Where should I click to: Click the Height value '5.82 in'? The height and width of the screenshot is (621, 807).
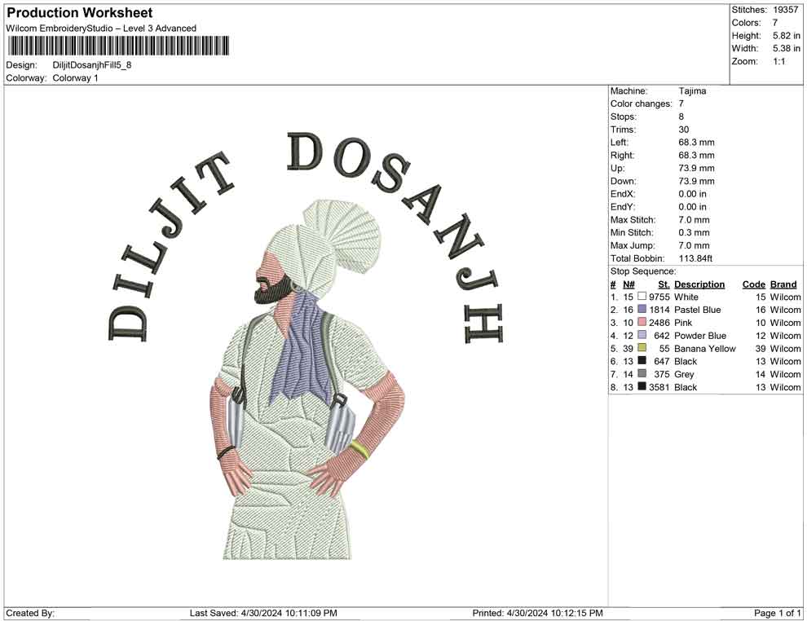pos(787,36)
